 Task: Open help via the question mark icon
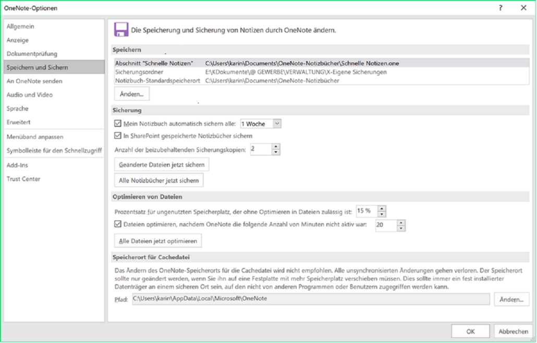pyautogui.click(x=500, y=7)
